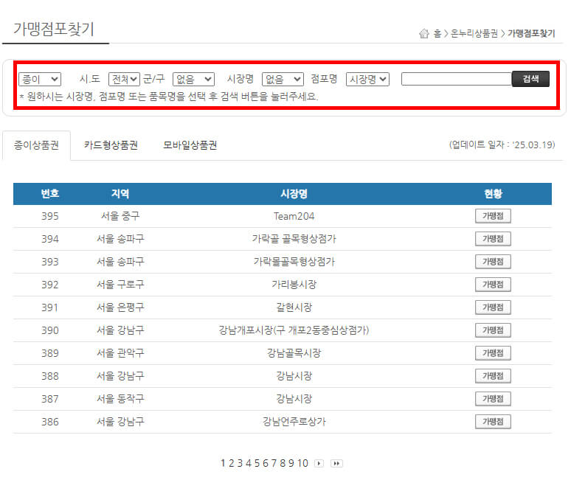Open the 시장명 없음 dropdown
Image resolution: width=571 pixels, height=480 pixels.
click(283, 79)
